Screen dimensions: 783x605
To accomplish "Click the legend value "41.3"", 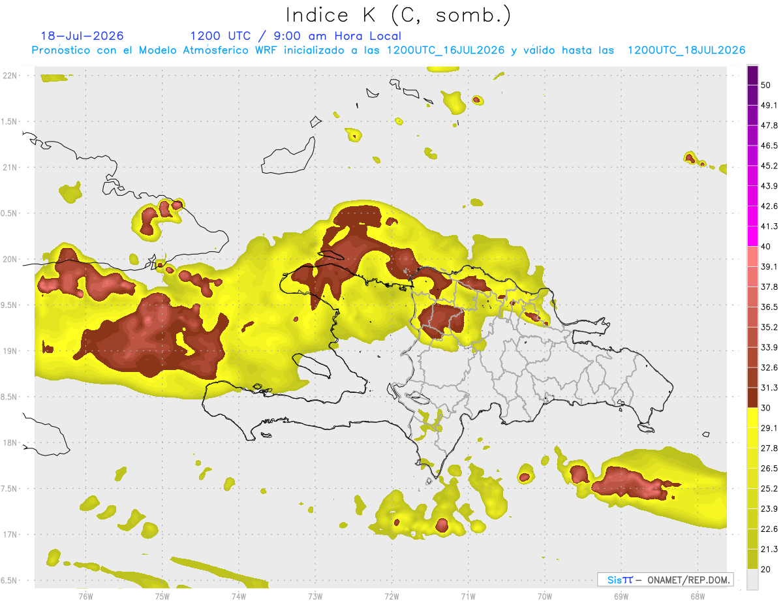I will [769, 226].
